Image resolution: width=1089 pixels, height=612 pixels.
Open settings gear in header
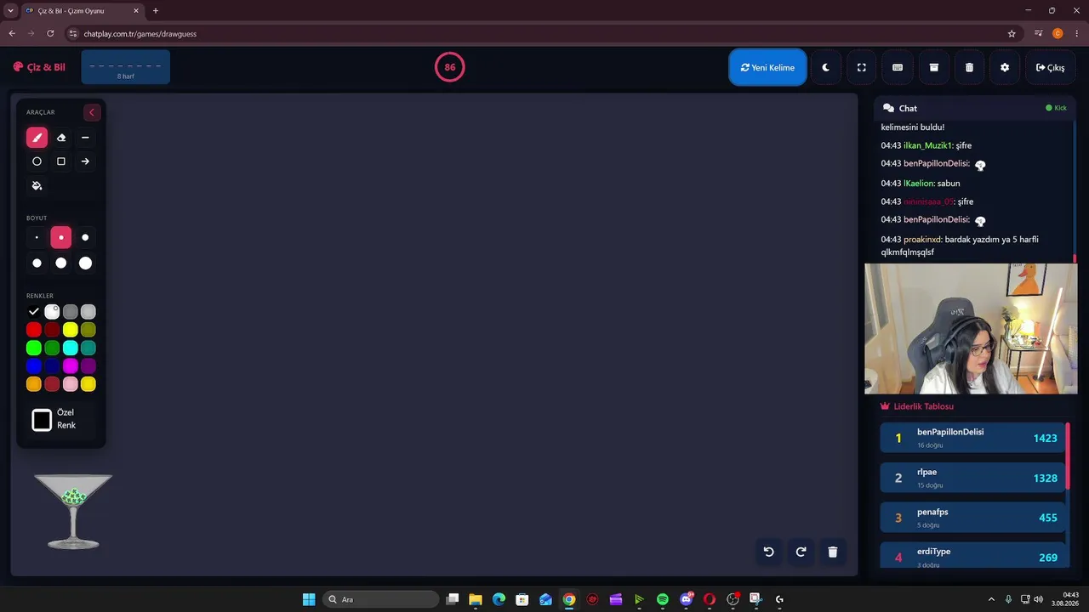click(1005, 67)
